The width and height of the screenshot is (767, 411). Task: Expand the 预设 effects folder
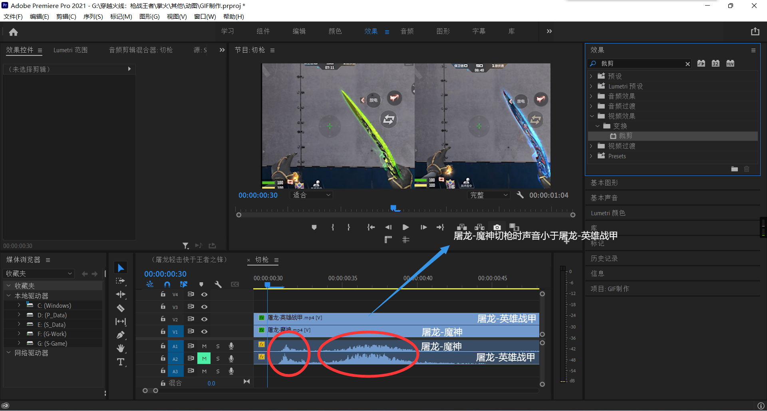click(x=591, y=76)
